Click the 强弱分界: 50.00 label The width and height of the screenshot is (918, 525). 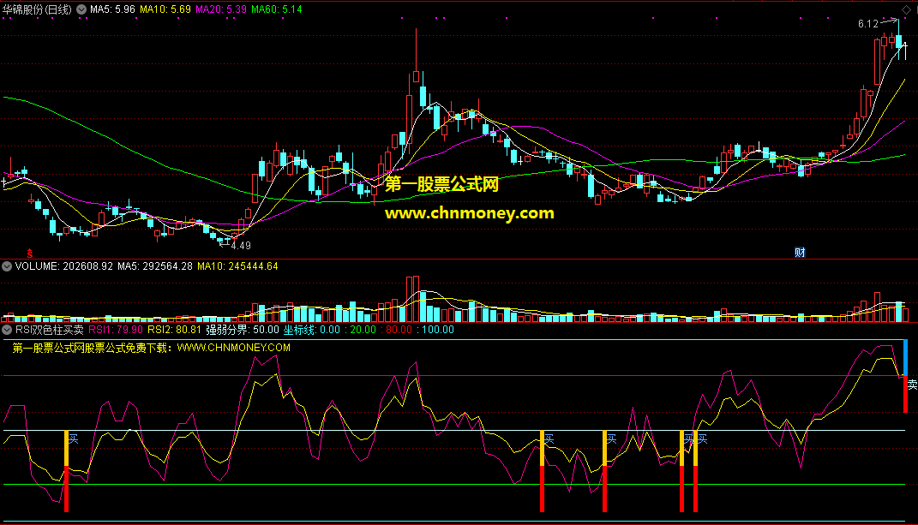pyautogui.click(x=243, y=330)
